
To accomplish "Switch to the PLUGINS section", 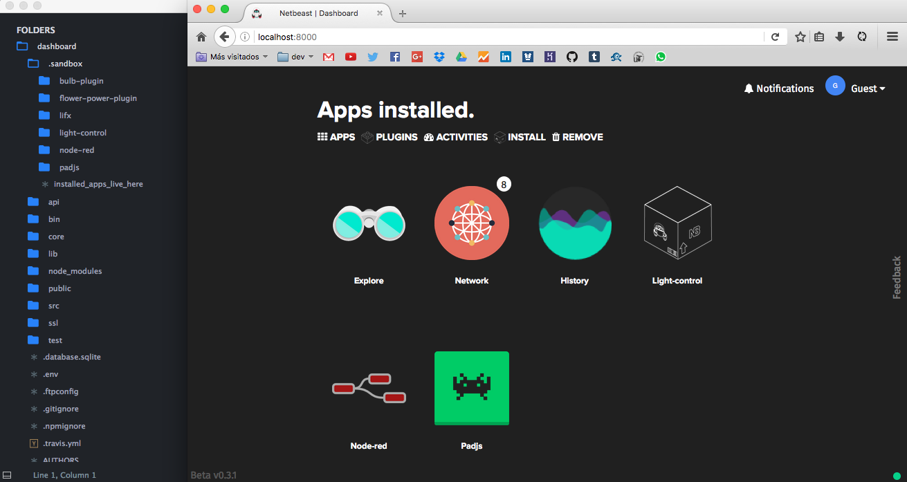I will [x=390, y=137].
